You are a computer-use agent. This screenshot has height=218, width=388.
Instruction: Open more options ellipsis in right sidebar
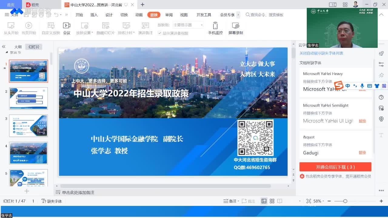click(x=381, y=190)
